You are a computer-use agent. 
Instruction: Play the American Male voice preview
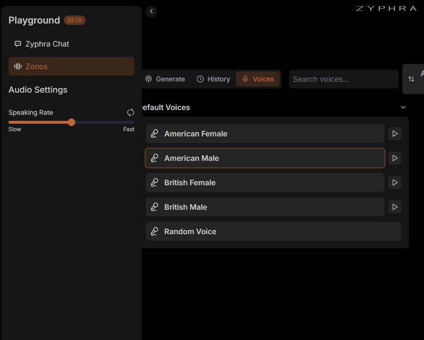click(395, 158)
